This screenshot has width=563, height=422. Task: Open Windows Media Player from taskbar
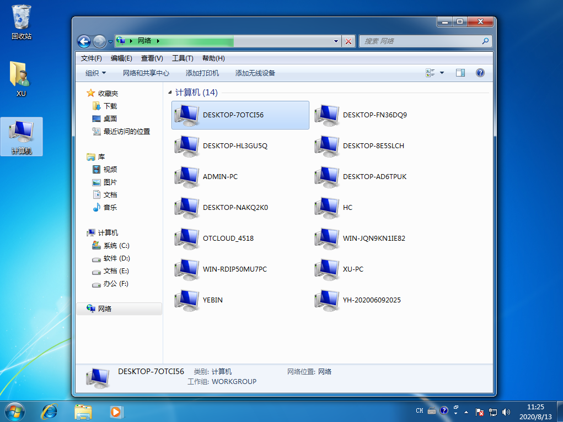(116, 412)
